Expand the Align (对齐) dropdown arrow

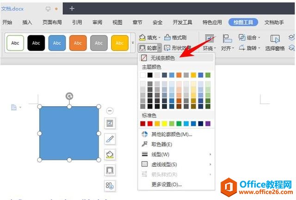click(233, 48)
